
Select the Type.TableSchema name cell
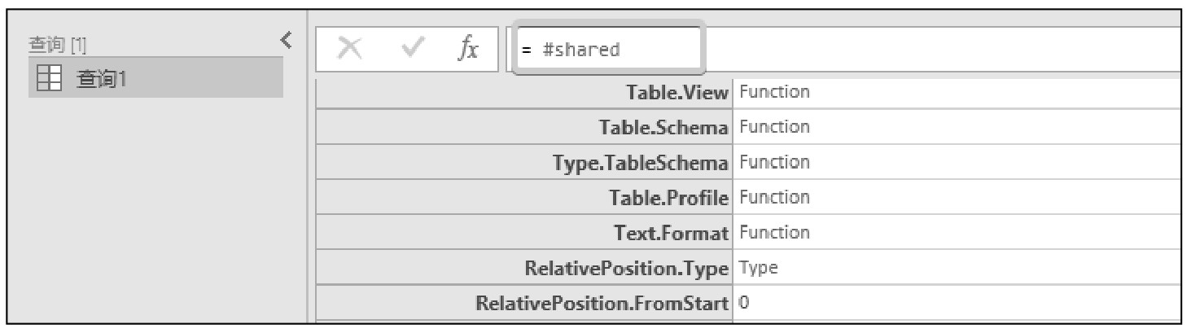[524, 163]
